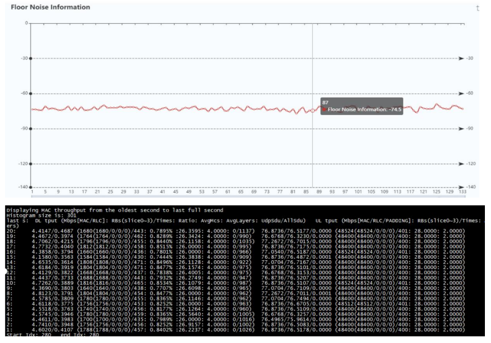Image resolution: width=491 pixels, height=343 pixels.
Task: Click the 0 label on the y-axis
Action: 26,23
